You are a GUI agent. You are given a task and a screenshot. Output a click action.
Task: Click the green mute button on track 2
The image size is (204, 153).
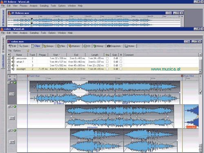(15, 106)
